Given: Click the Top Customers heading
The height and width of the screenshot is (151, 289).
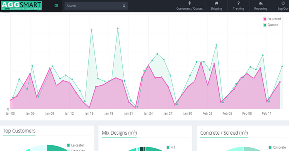Looking at the screenshot, I should coord(19,131).
